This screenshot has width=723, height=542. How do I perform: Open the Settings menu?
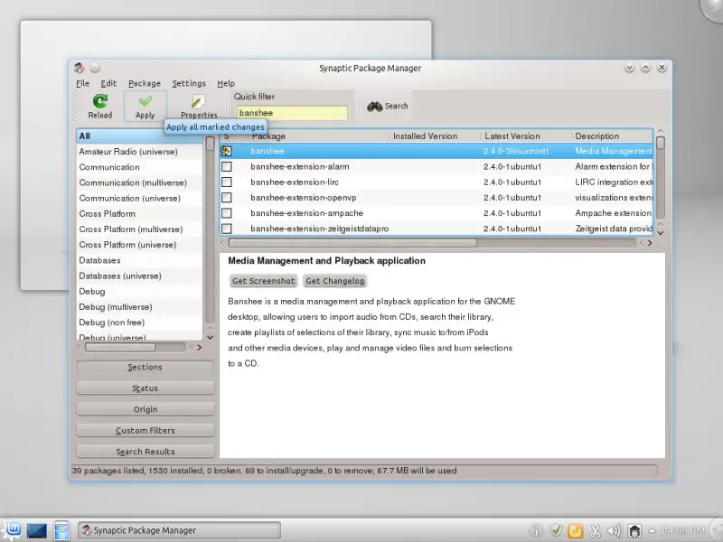tap(189, 83)
